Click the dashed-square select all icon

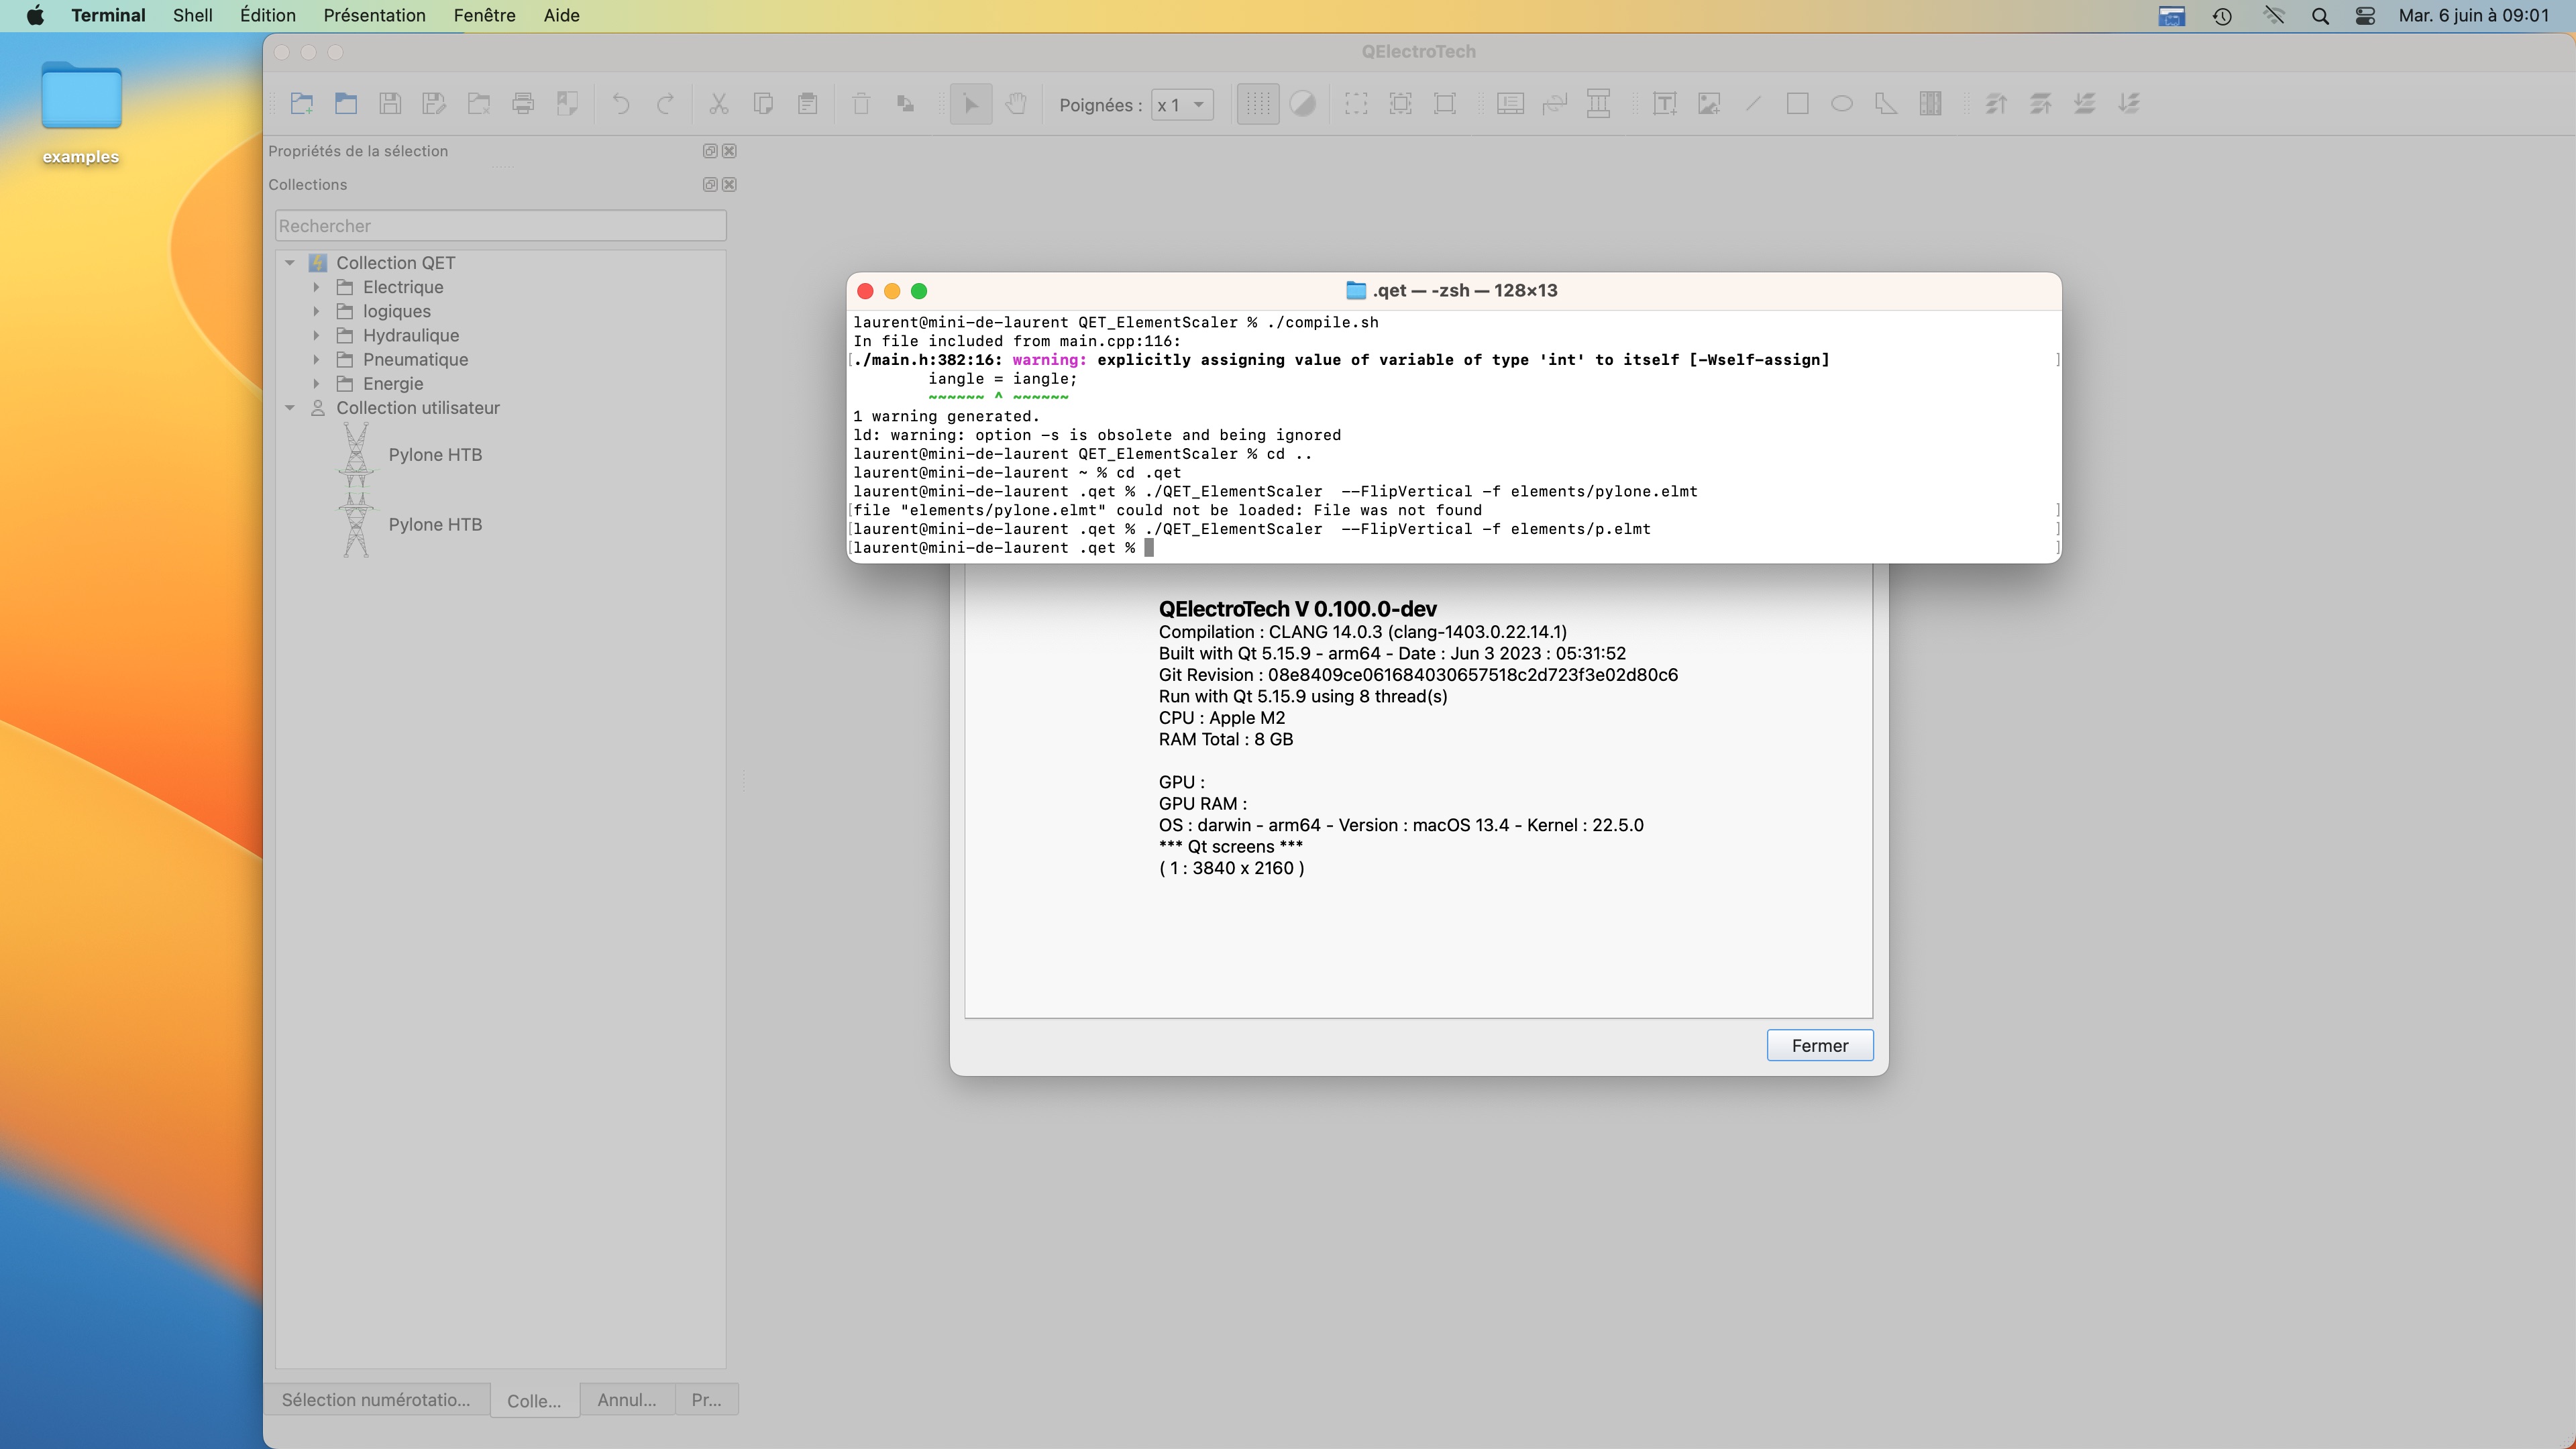(x=1356, y=103)
